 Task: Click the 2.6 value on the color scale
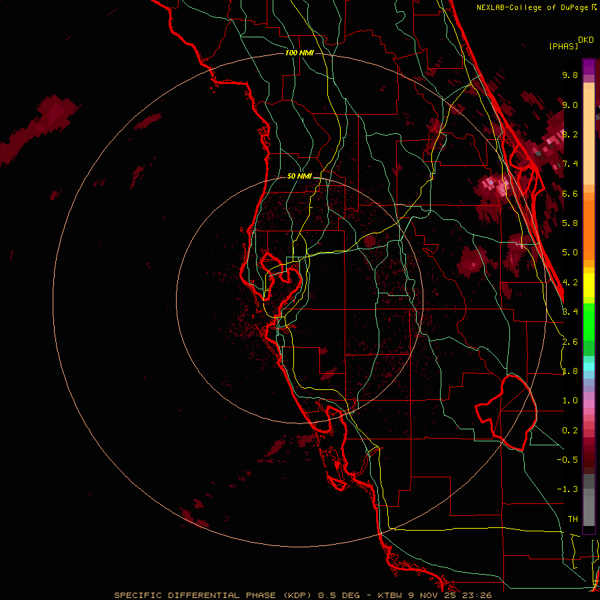point(570,342)
